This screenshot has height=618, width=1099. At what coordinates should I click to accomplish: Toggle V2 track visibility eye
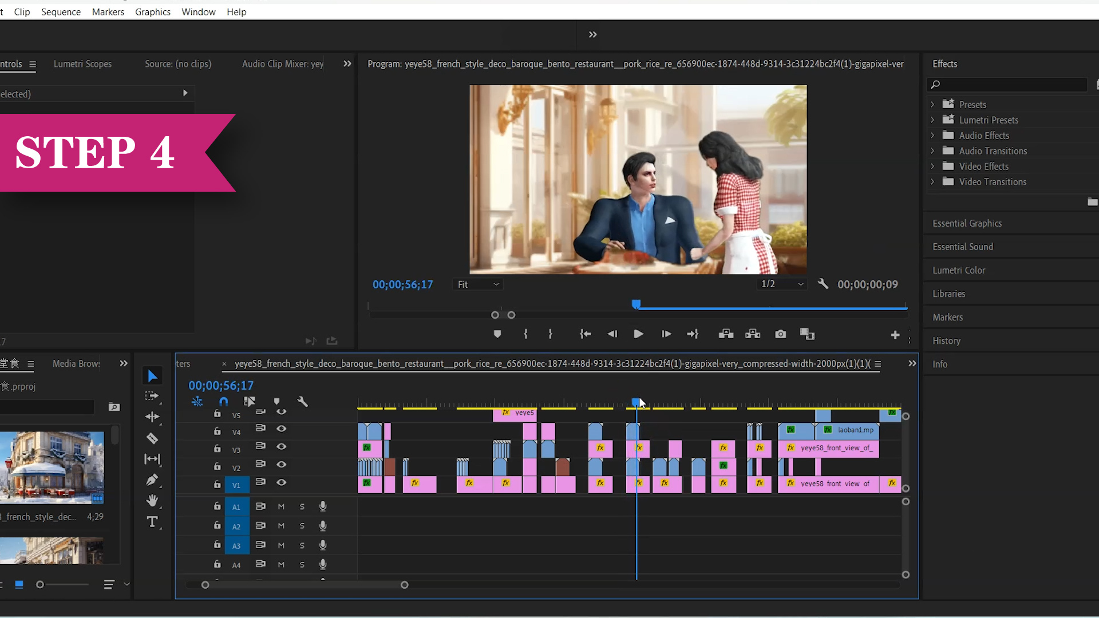(x=282, y=465)
